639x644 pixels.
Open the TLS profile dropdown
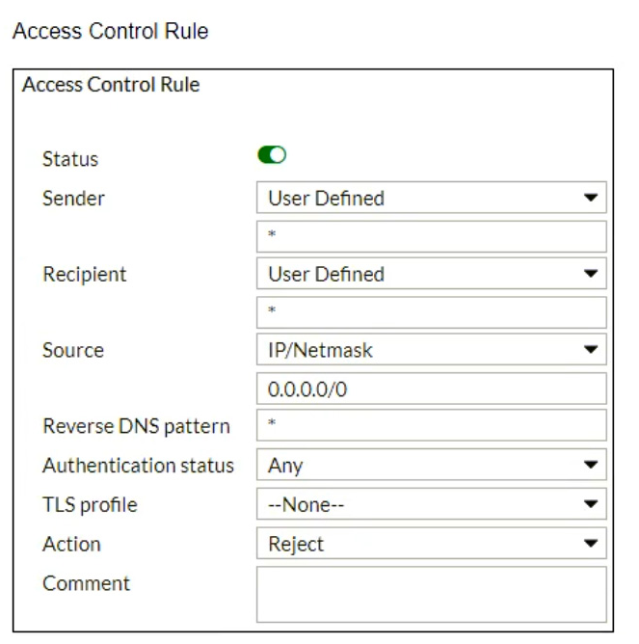pos(431,504)
